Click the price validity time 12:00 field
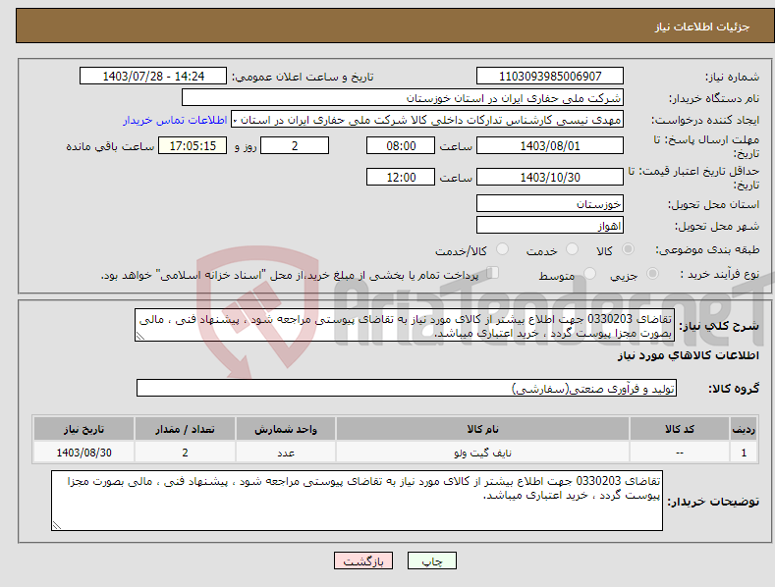This screenshot has height=587, width=775. 401,177
